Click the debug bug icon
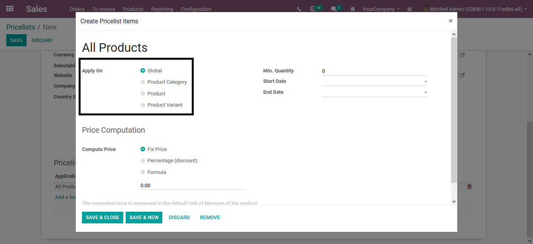The image size is (533, 244). coord(353,9)
